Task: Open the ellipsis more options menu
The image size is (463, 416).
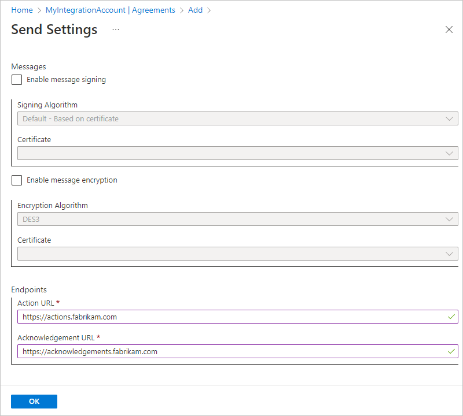Action: [116, 29]
